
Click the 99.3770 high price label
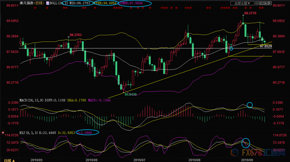[x=250, y=13]
